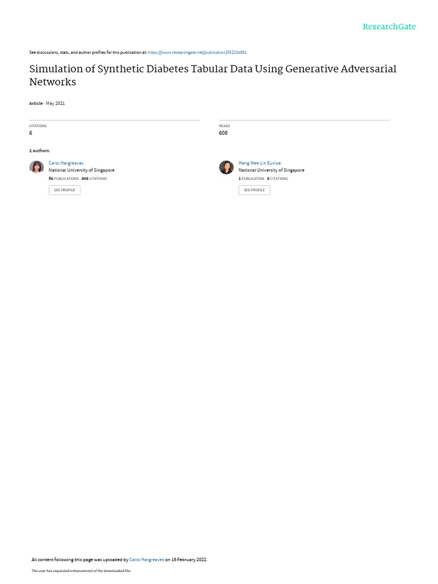Click Heng Wee Lin Eunice's profile photo
This screenshot has height=584, width=438.
coord(226,167)
